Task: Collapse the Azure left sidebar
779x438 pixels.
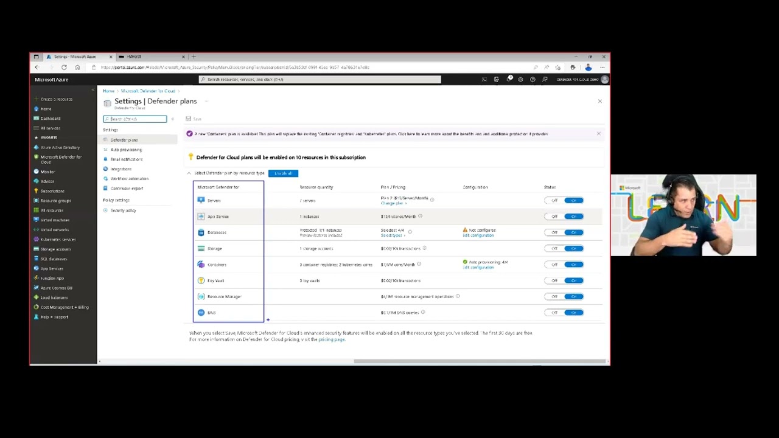Action: coord(93,89)
